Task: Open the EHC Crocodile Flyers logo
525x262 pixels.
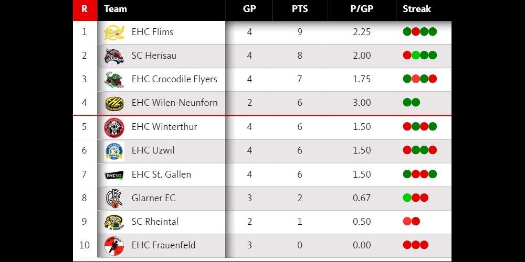Action: click(114, 79)
